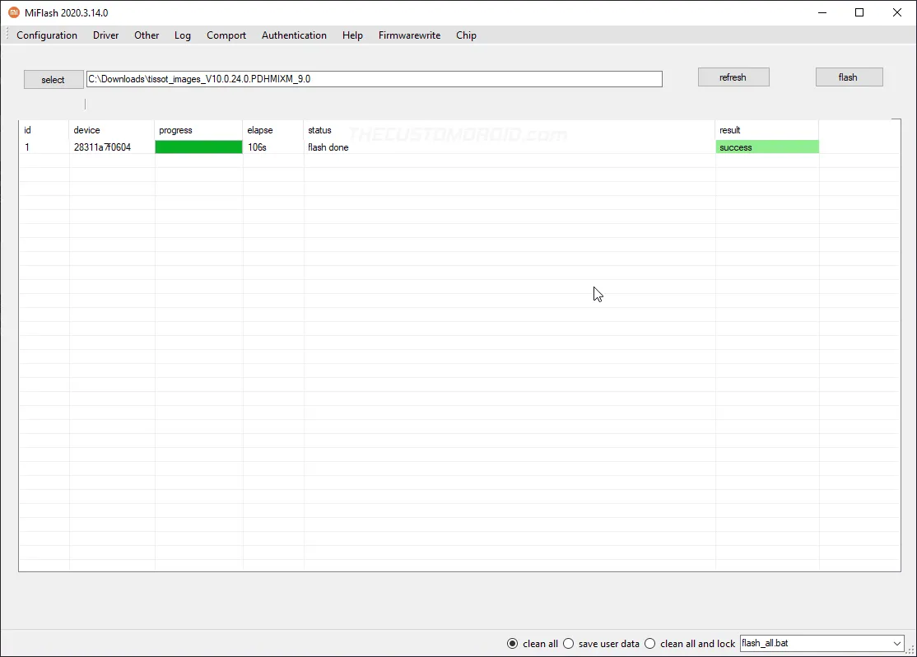The width and height of the screenshot is (917, 657).
Task: Open the Firmwarewrite menu
Action: click(409, 35)
